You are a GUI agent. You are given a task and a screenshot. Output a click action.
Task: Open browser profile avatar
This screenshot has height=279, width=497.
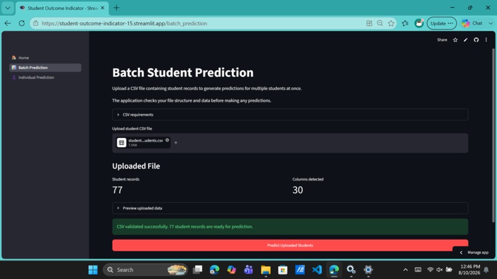pyautogui.click(x=419, y=23)
